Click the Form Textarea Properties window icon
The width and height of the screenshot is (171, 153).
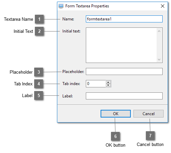(61, 6)
